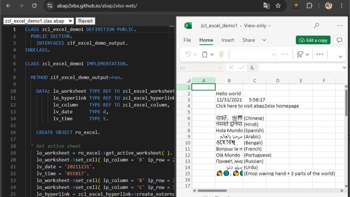This screenshot has width=350, height=197.
Task: Open the font name combo box
Action: click(x=253, y=54)
